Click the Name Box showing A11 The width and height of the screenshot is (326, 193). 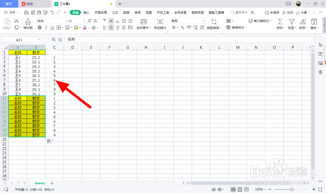tap(21, 40)
